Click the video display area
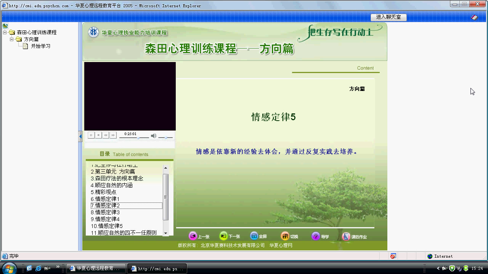488x274 pixels. coord(130,96)
